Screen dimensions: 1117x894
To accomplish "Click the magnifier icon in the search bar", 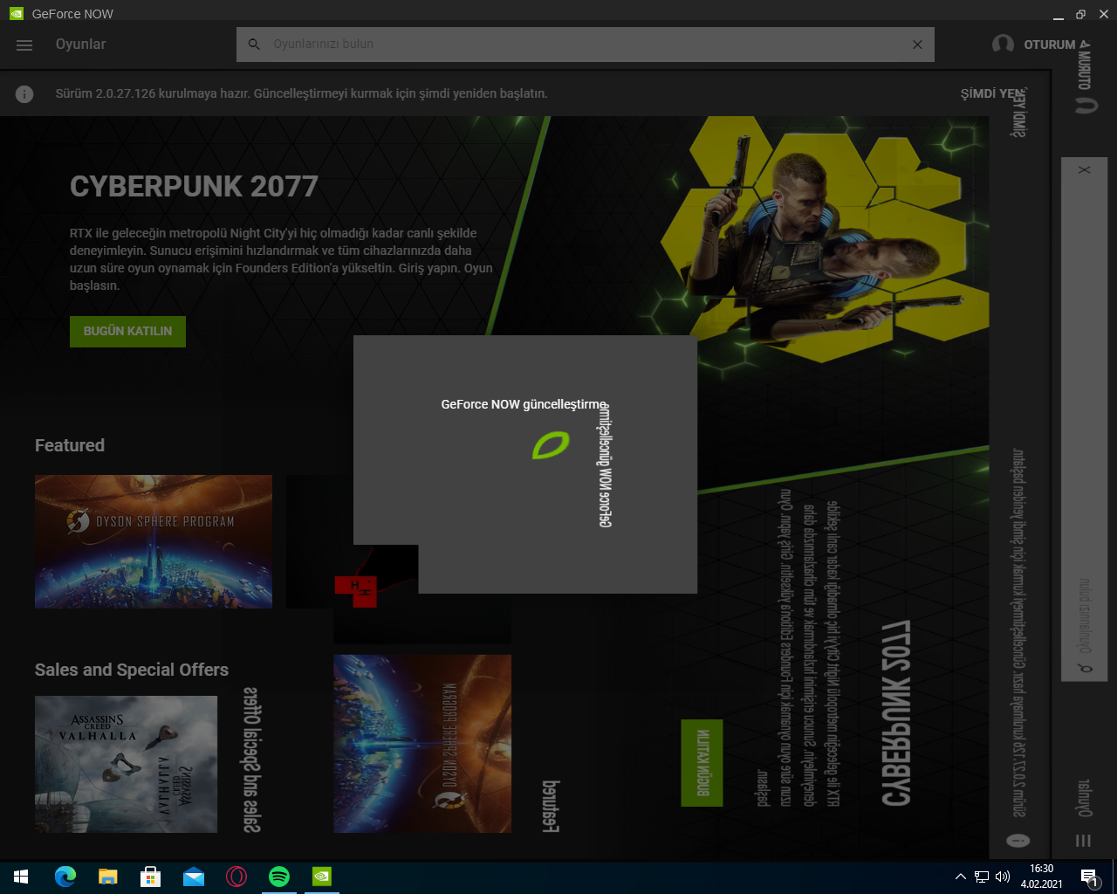I will tap(254, 45).
